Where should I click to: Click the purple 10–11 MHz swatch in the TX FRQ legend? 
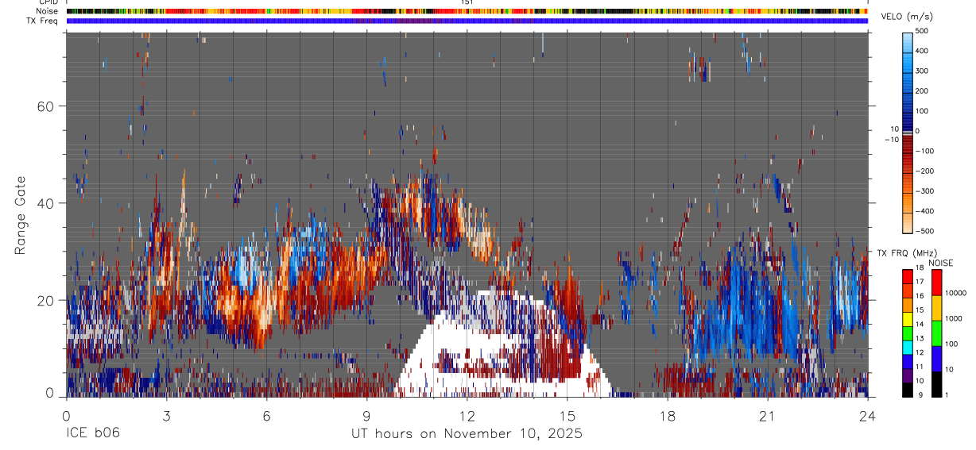908,374
